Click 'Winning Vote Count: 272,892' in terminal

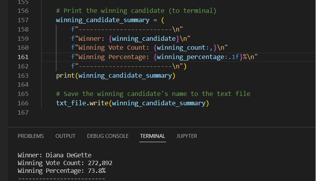(x=65, y=163)
